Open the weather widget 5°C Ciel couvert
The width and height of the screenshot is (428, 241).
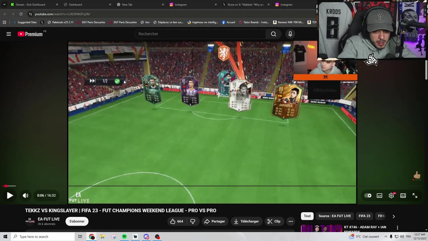[364, 237]
